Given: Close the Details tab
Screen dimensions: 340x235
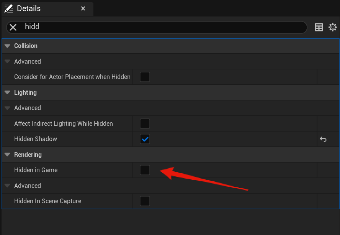Looking at the screenshot, I should pyautogui.click(x=83, y=8).
